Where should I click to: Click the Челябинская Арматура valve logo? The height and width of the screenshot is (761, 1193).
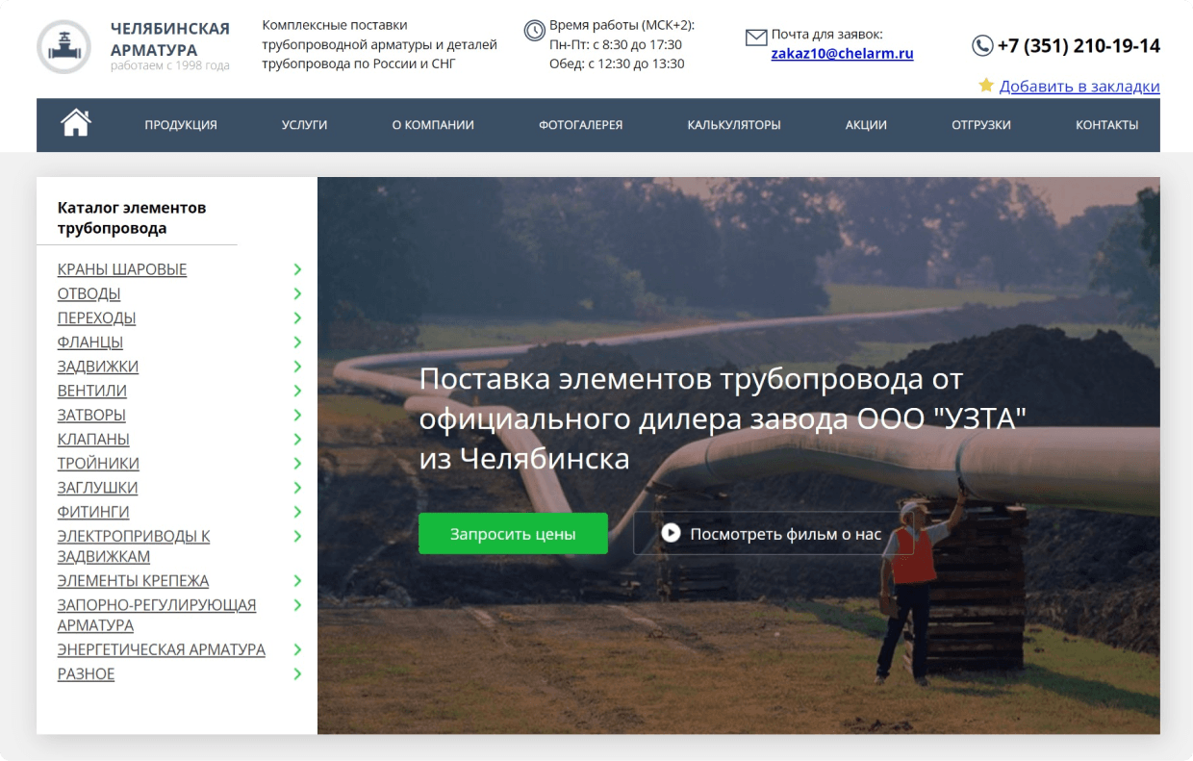click(64, 46)
